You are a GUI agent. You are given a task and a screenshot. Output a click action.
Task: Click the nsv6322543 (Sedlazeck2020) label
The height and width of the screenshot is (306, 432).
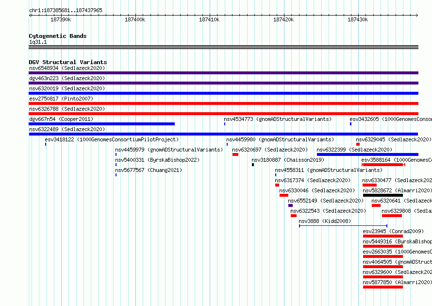click(x=329, y=211)
